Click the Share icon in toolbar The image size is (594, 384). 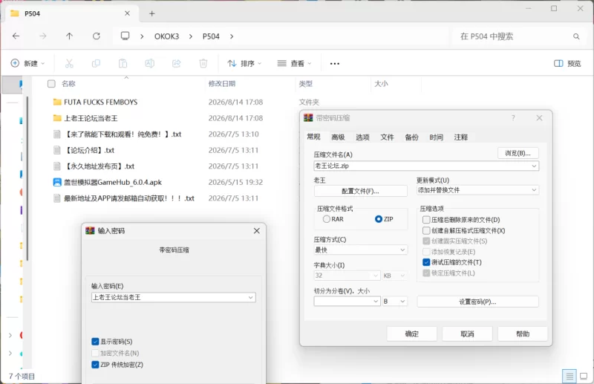click(x=177, y=63)
